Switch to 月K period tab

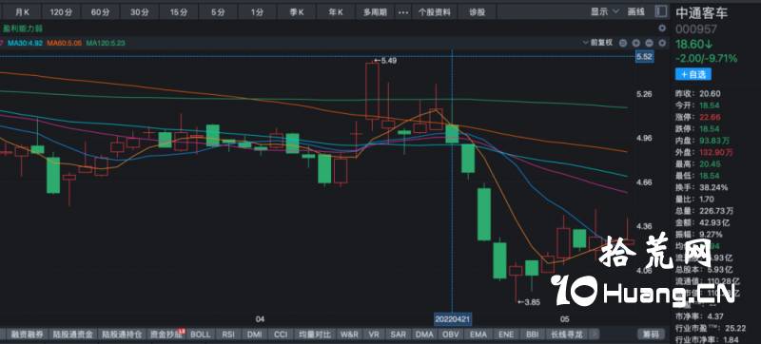click(22, 12)
